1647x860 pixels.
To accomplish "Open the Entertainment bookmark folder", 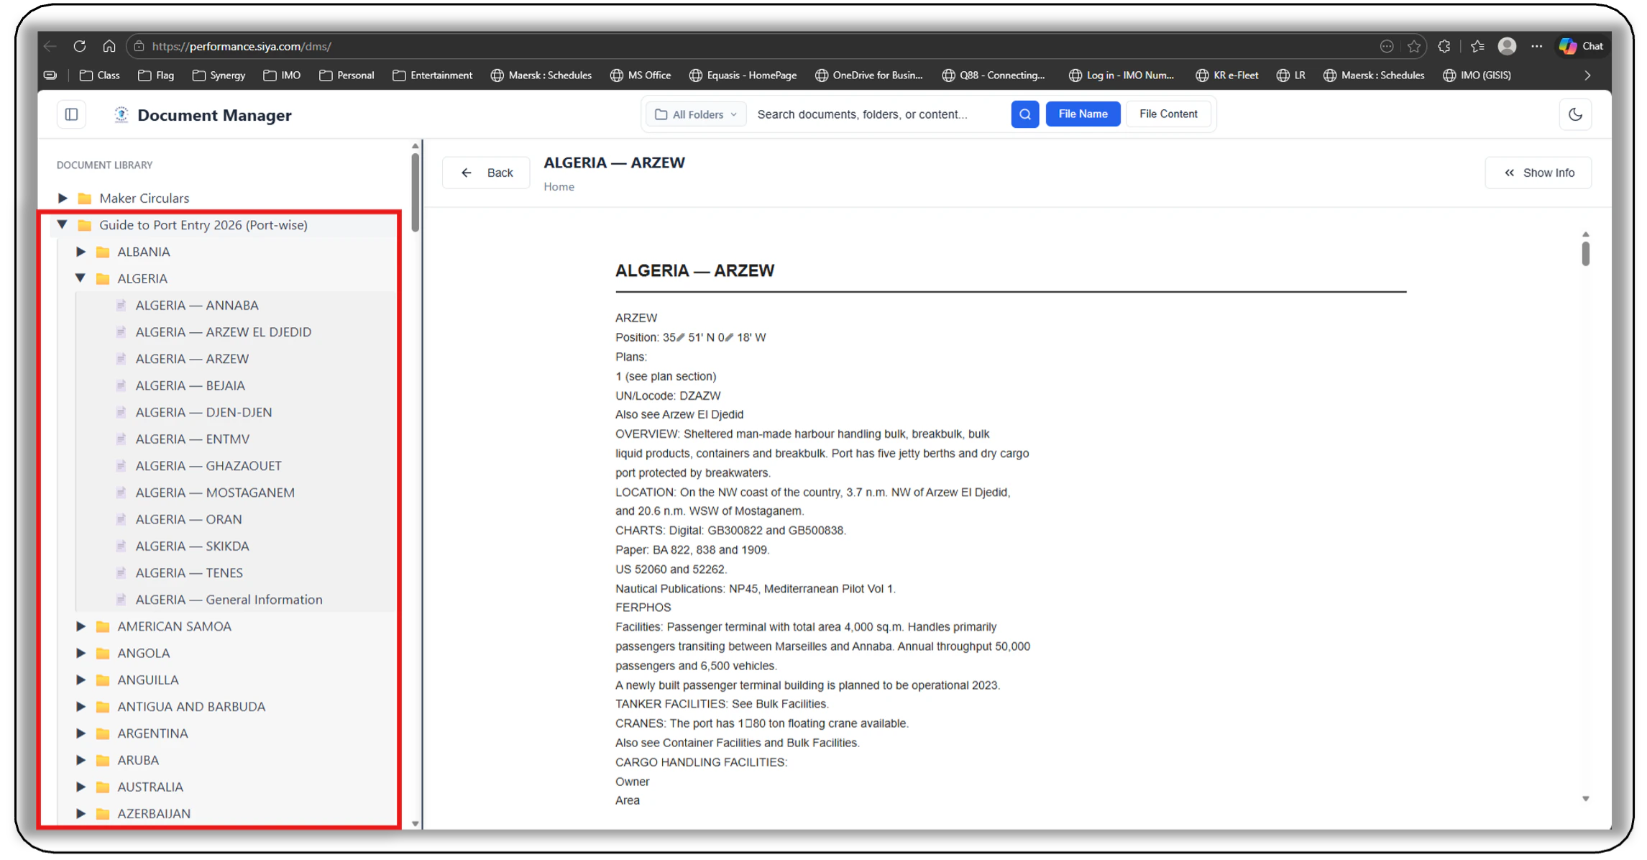I will coord(433,76).
